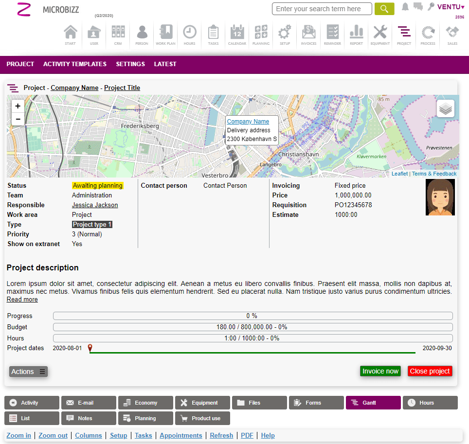Open the Jessica Jackson responsible link

(x=95, y=205)
